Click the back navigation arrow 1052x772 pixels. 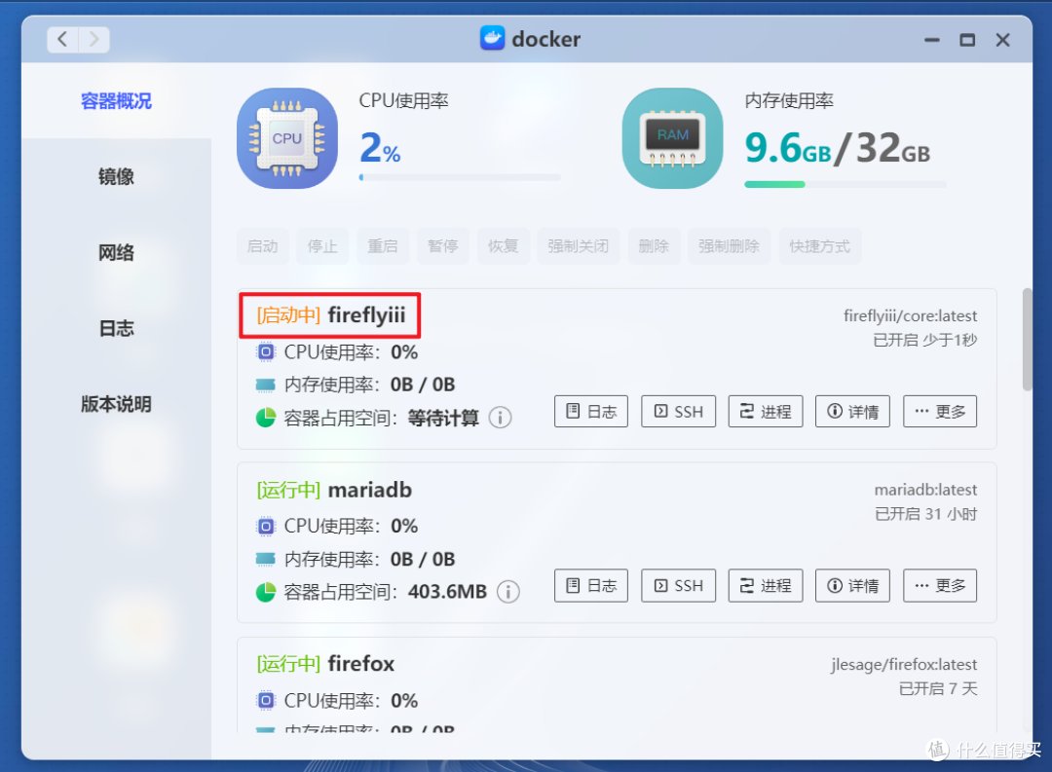pos(61,39)
